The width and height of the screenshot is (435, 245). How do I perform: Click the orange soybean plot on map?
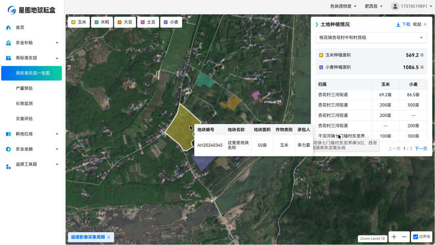231,102
